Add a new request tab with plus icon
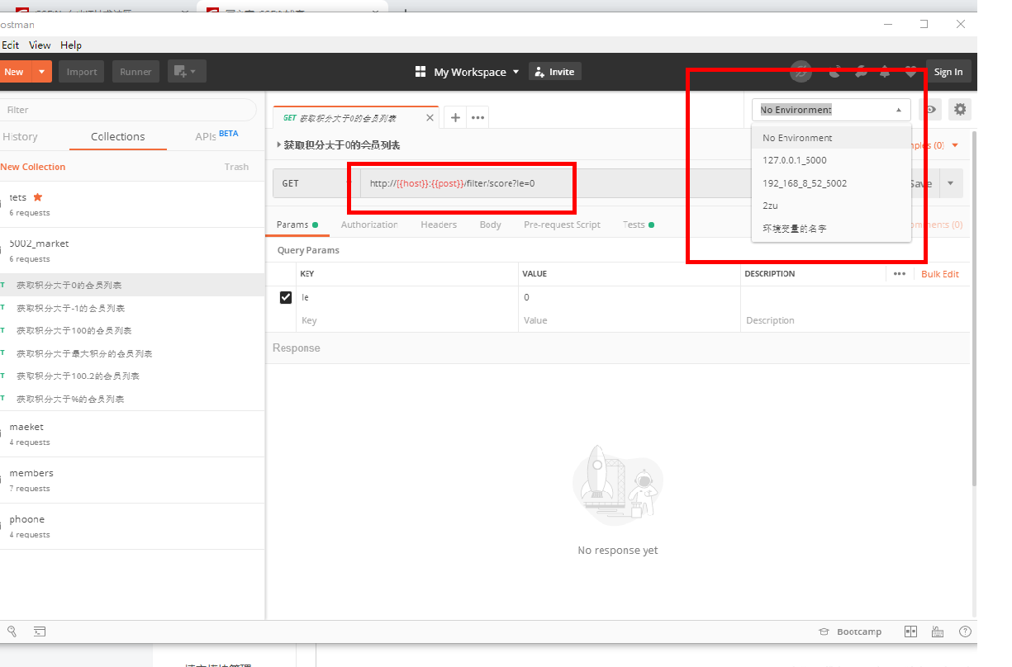 pos(455,117)
